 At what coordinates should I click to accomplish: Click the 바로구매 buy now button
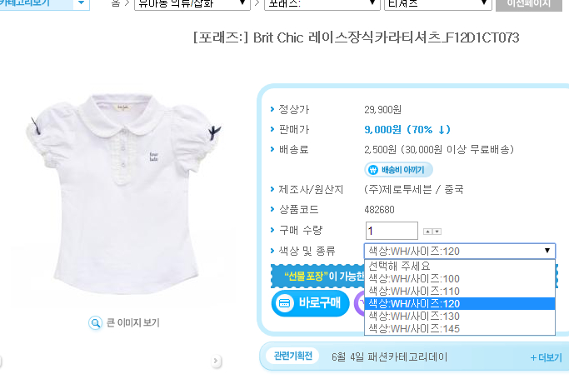coord(310,303)
